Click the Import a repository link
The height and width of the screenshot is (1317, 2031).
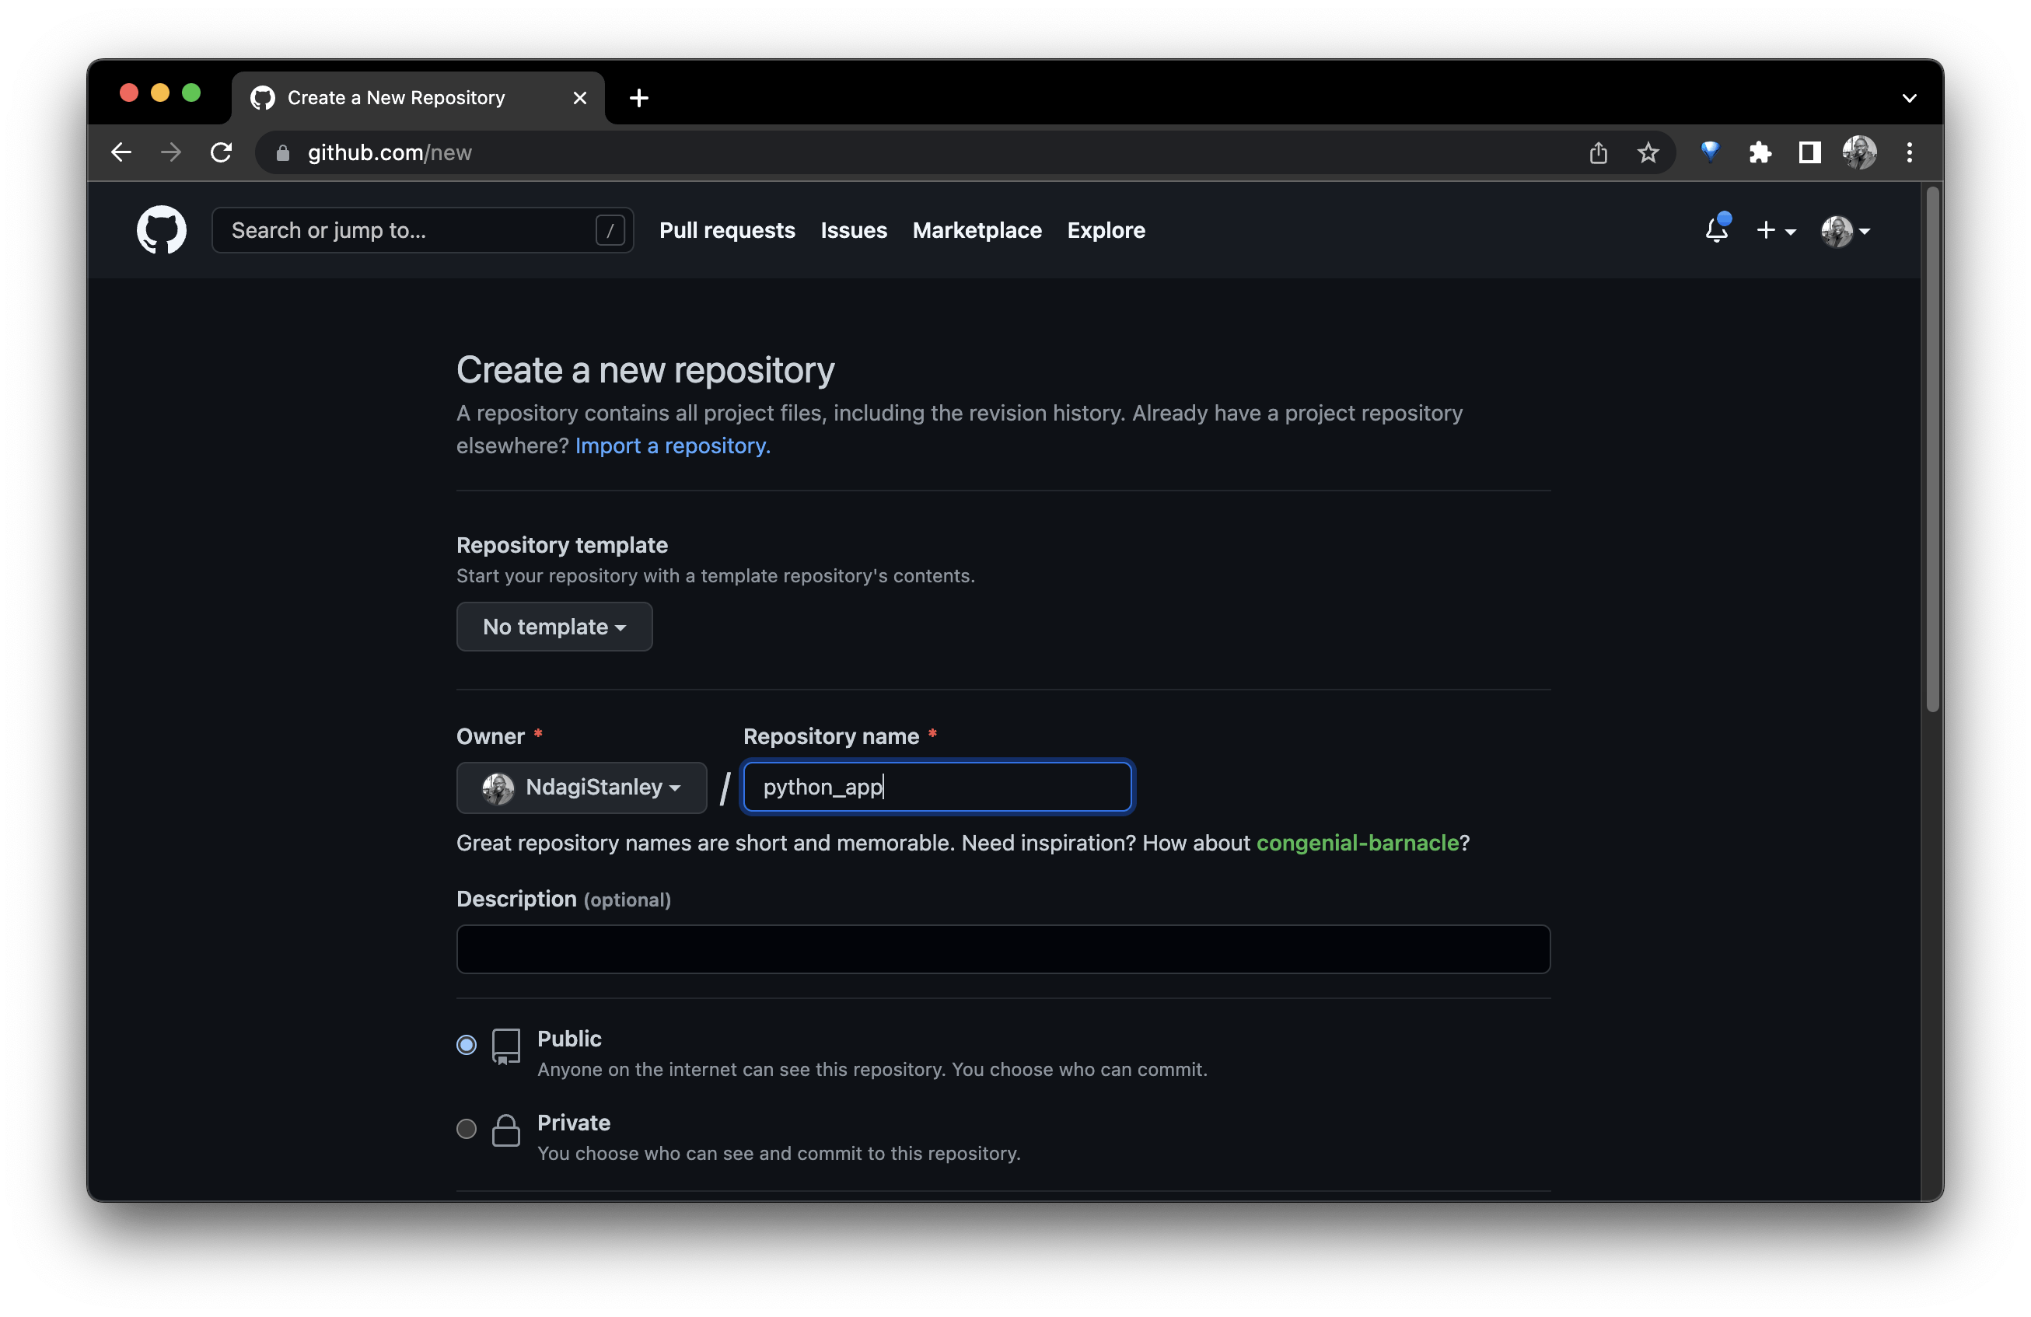point(671,445)
